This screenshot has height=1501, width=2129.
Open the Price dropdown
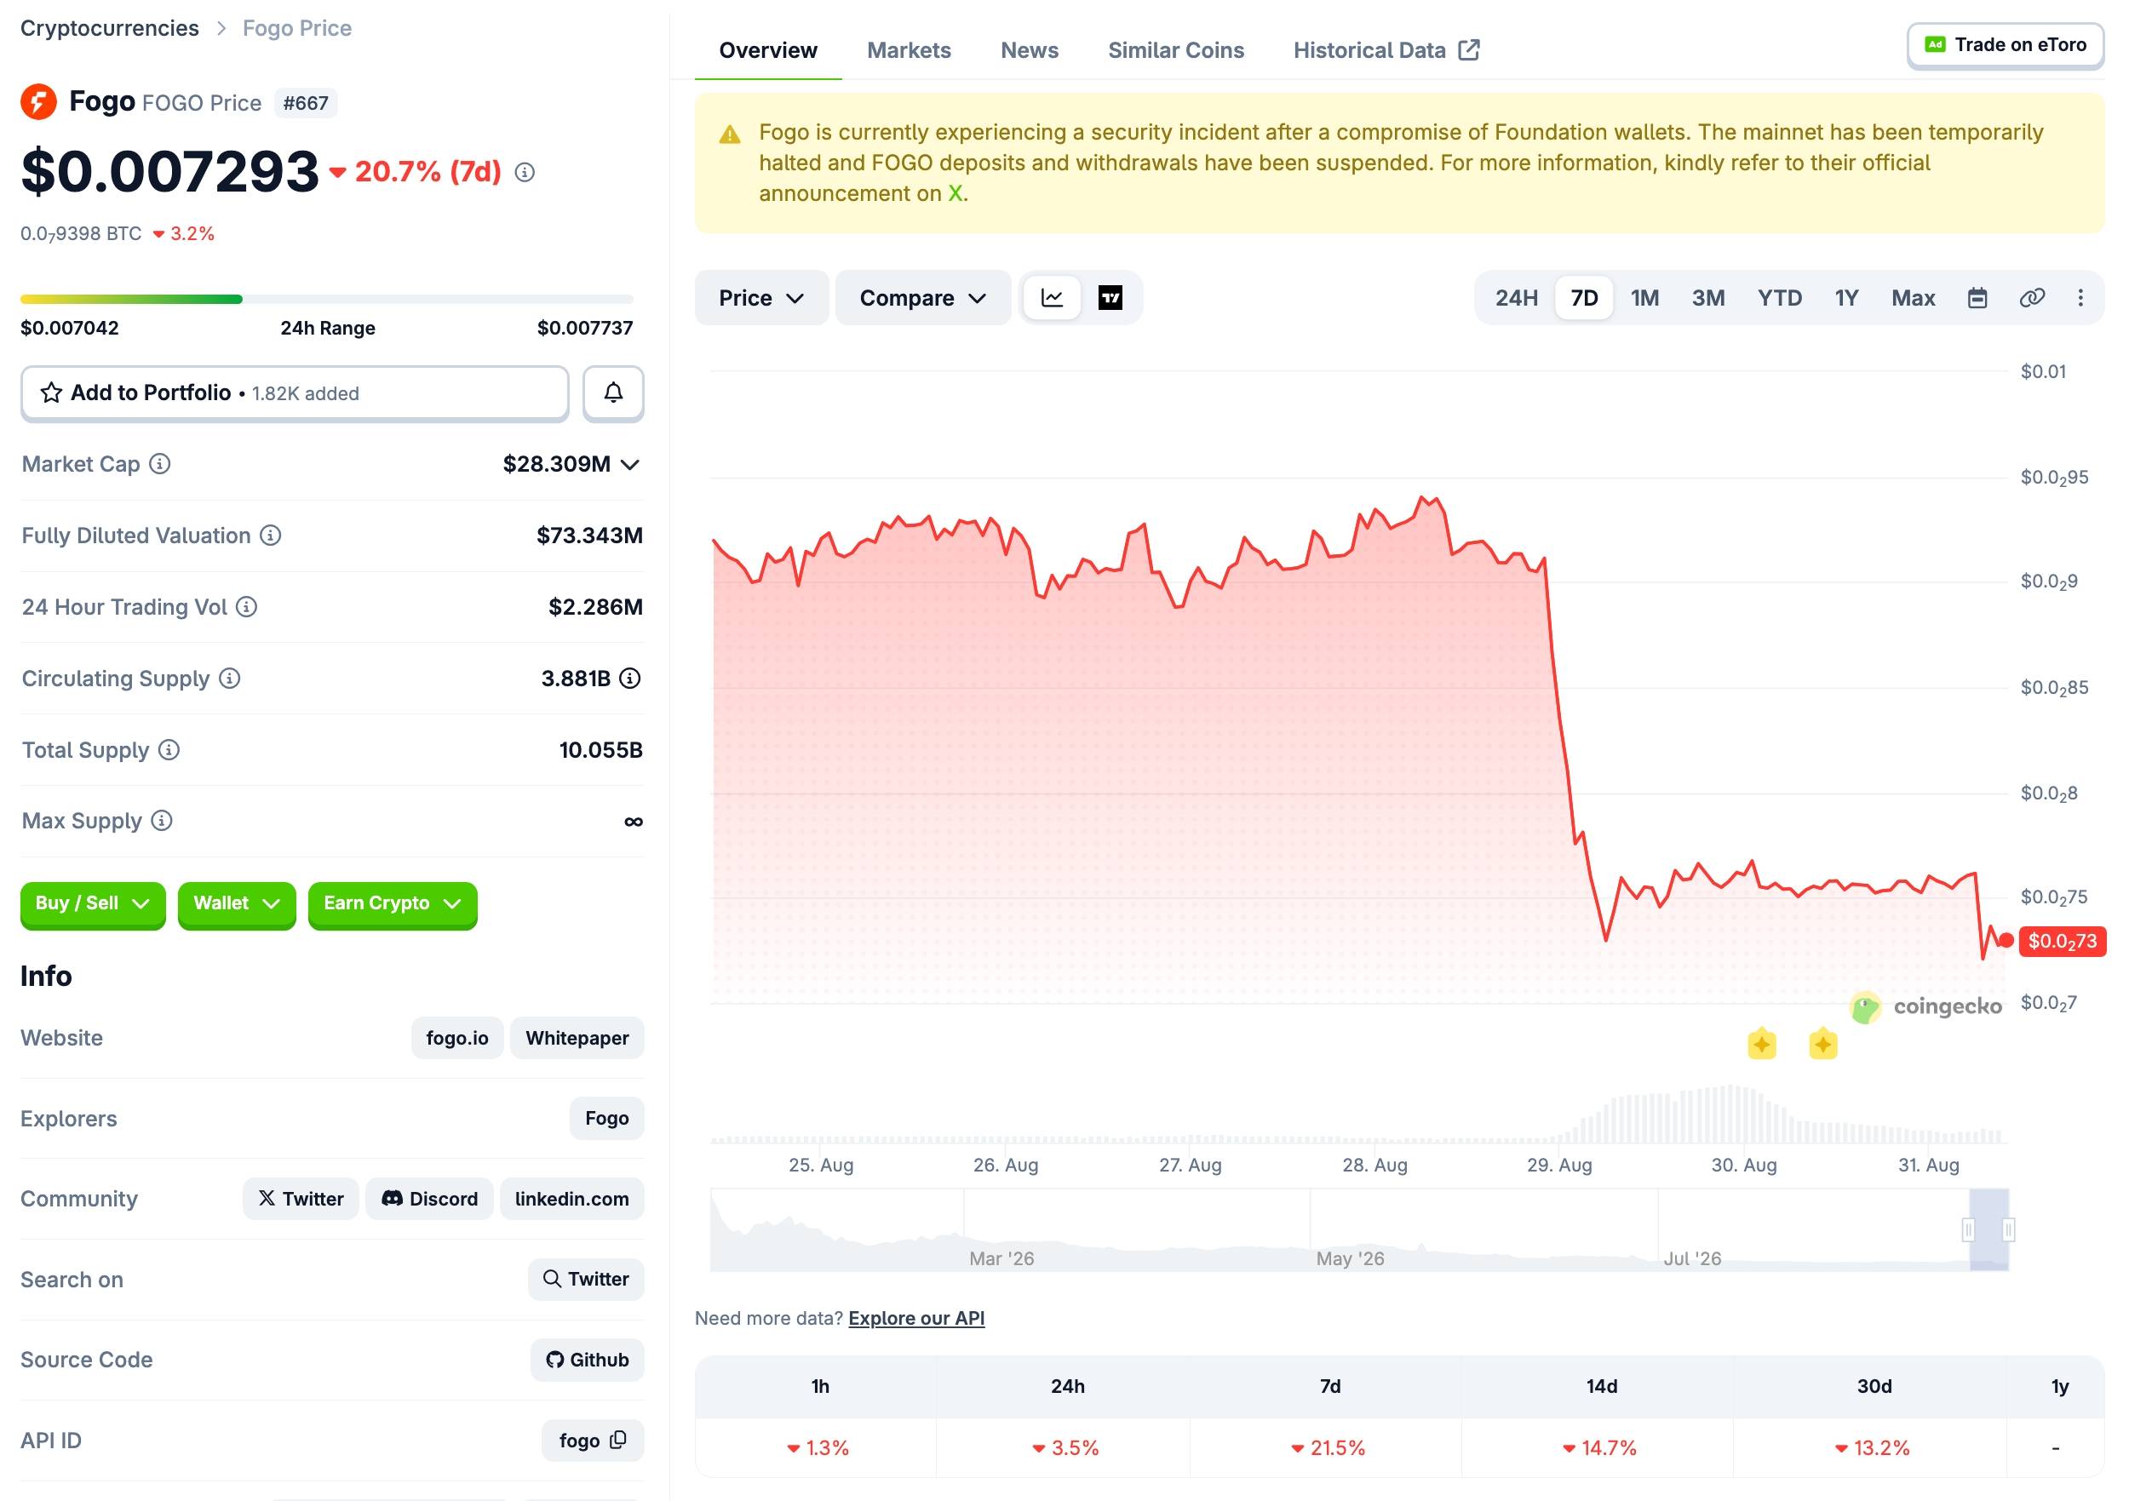click(761, 298)
